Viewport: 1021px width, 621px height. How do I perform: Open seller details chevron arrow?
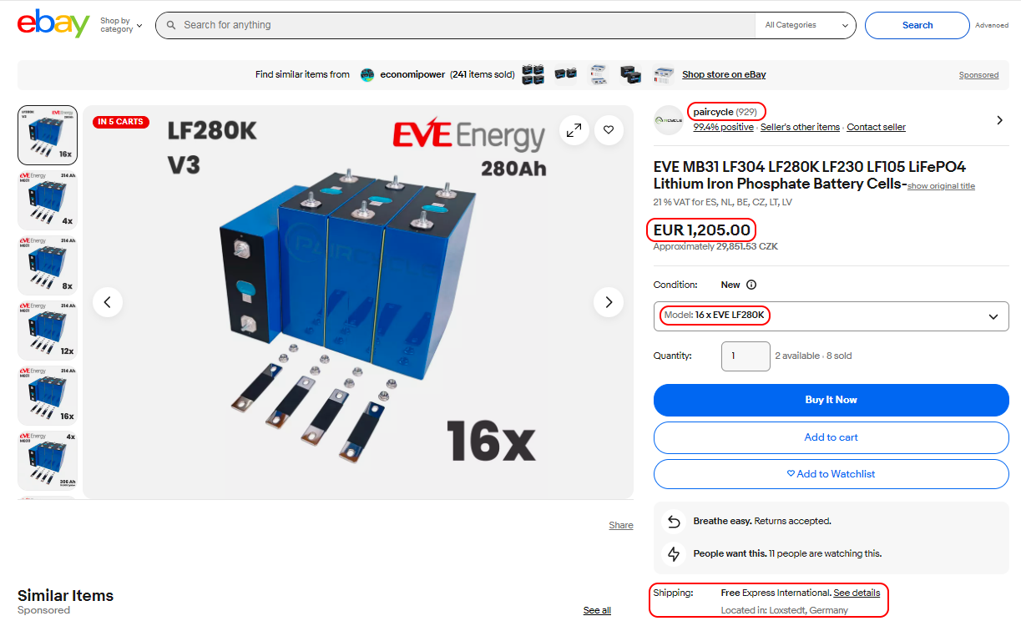click(x=999, y=120)
